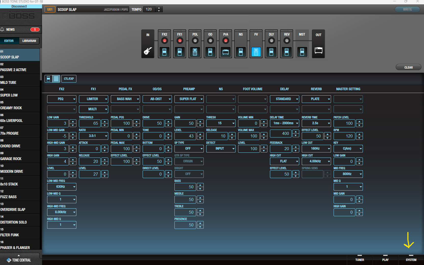Open the SP TYPE dropdown showing OFF
424x265 pixels.
click(189, 149)
